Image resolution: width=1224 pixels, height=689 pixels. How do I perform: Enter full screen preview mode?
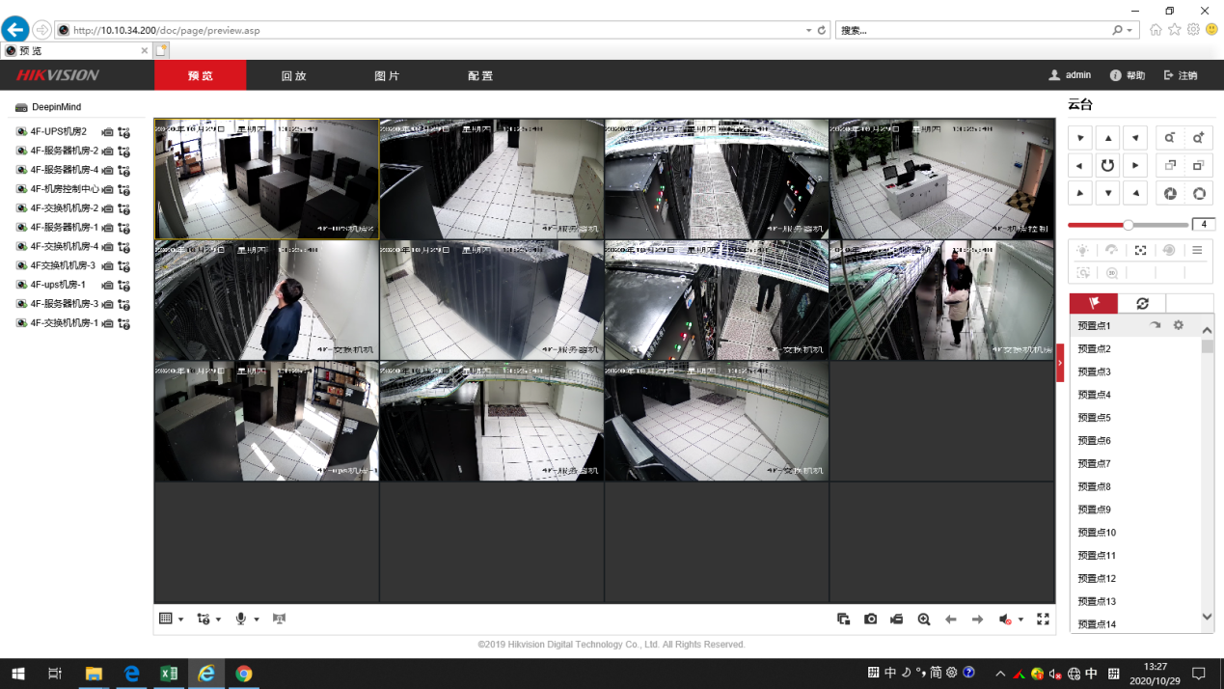click(x=1043, y=620)
